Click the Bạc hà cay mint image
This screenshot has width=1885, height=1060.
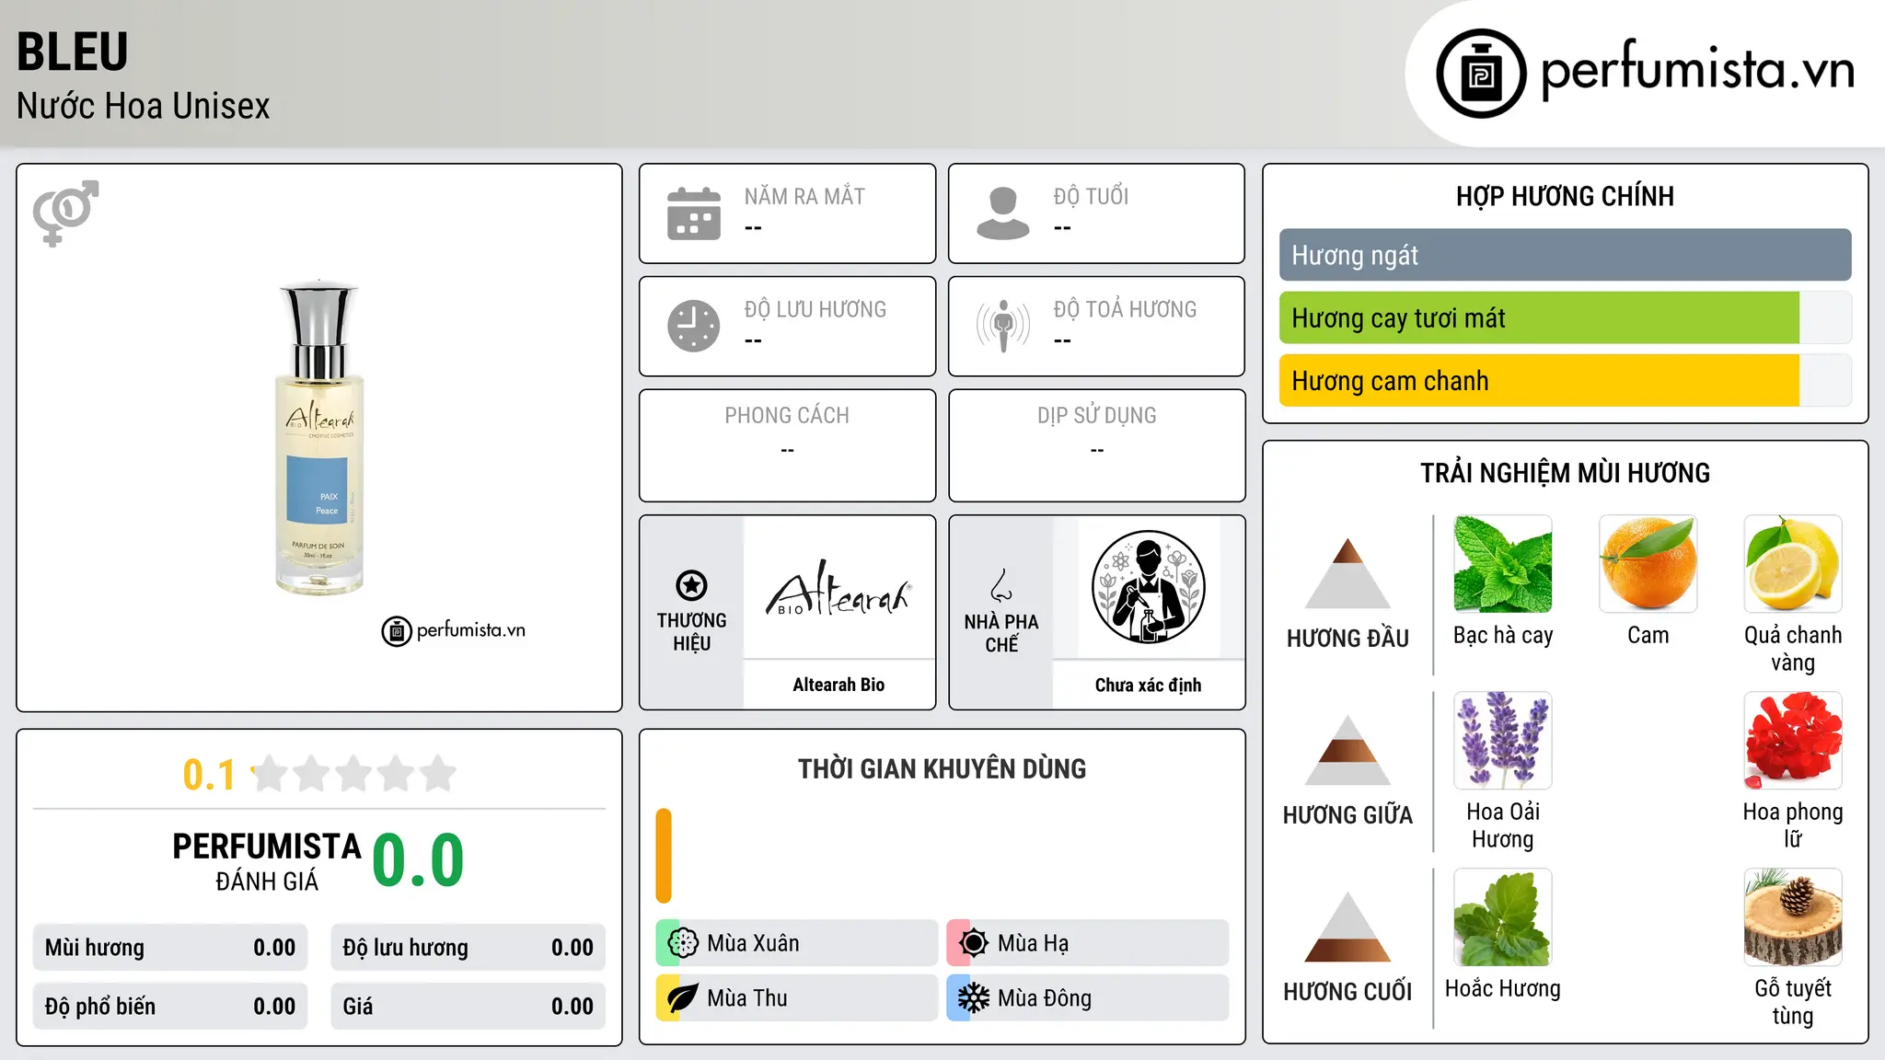click(1503, 564)
